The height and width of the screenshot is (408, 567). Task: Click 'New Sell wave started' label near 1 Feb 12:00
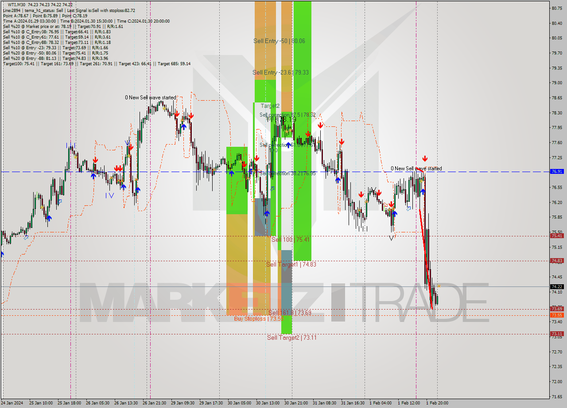(x=416, y=169)
